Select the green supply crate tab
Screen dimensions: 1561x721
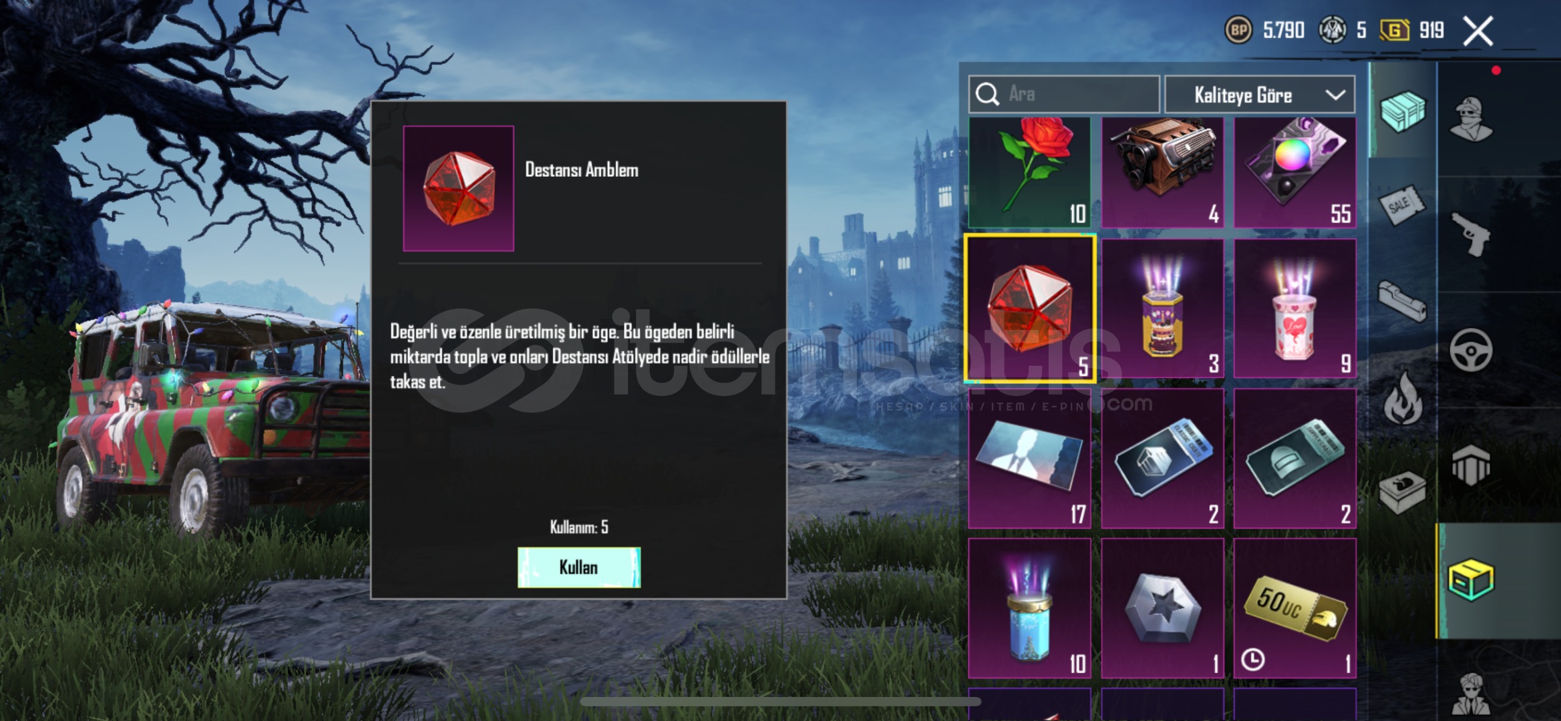pyautogui.click(x=1402, y=111)
